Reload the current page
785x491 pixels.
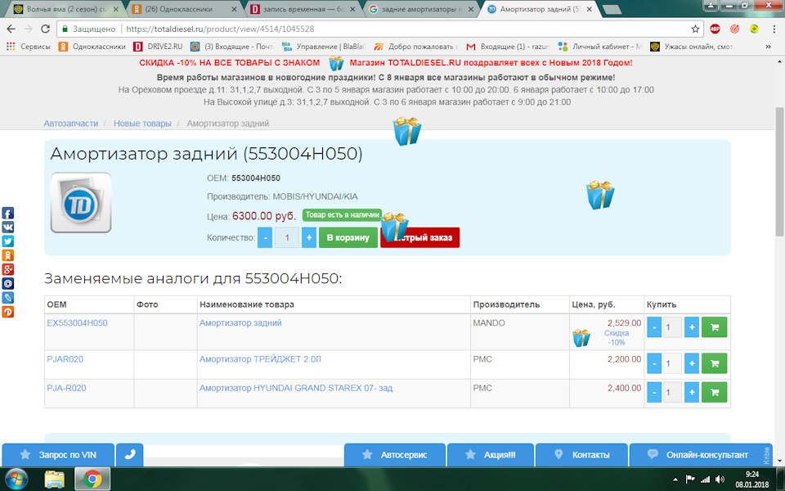coord(45,29)
